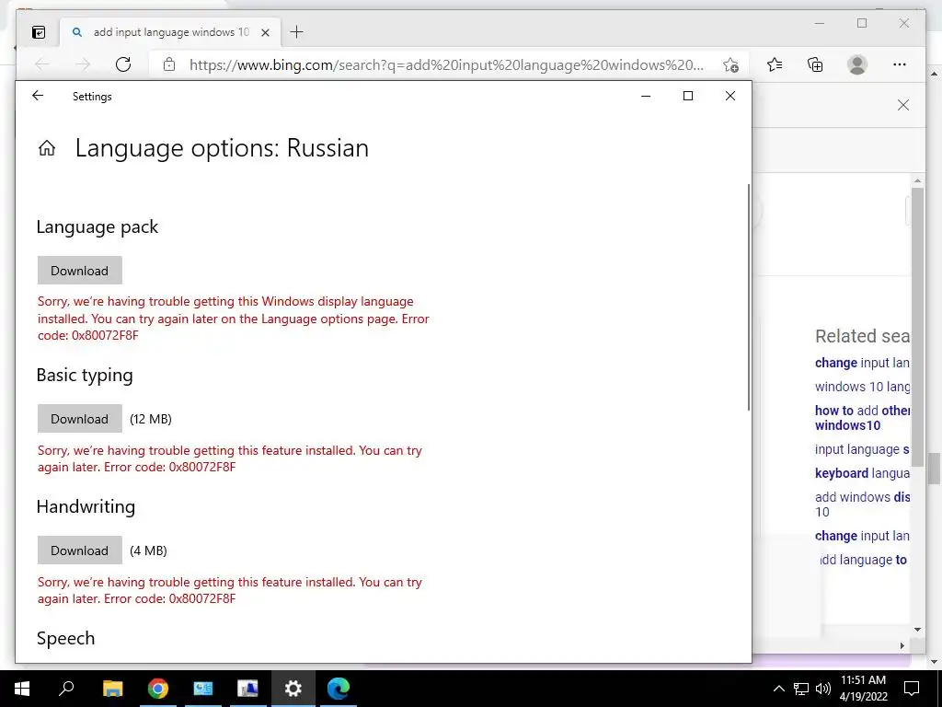Click the Edge address bar URL

click(x=446, y=65)
